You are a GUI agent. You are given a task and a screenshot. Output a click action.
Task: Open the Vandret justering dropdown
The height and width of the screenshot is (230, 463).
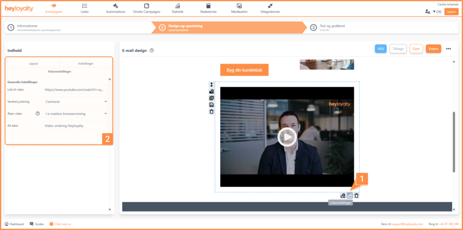coord(75,102)
